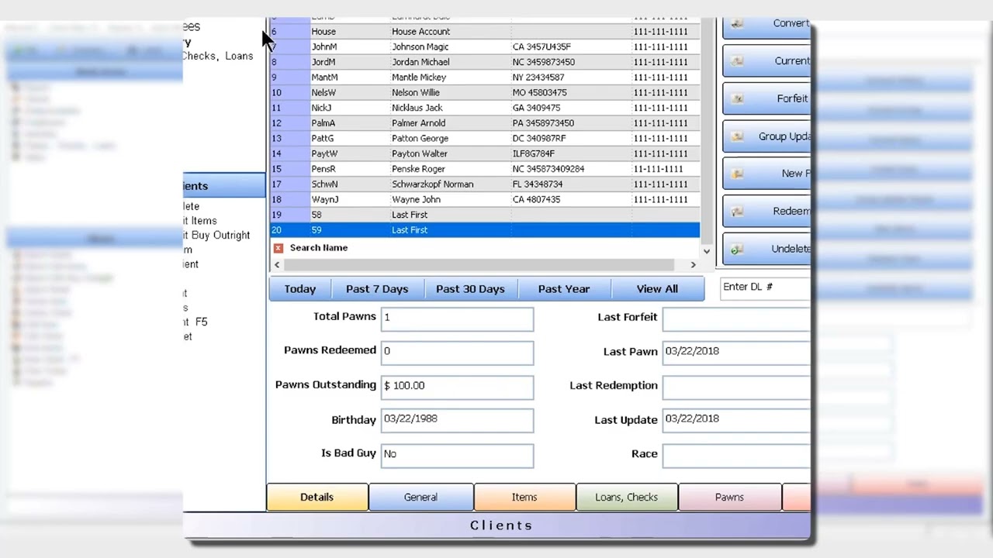This screenshot has height=558, width=993.
Task: Open the Loans, Checks tab
Action: [627, 498]
